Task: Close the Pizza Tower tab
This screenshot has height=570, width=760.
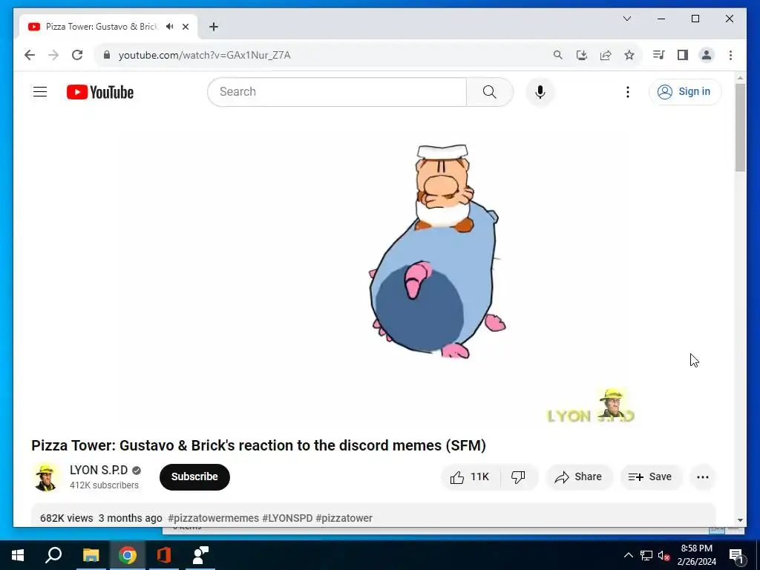Action: click(186, 27)
